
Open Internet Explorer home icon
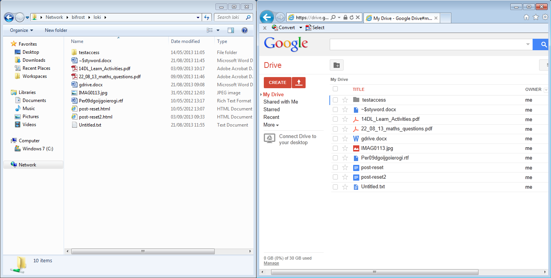click(x=526, y=17)
